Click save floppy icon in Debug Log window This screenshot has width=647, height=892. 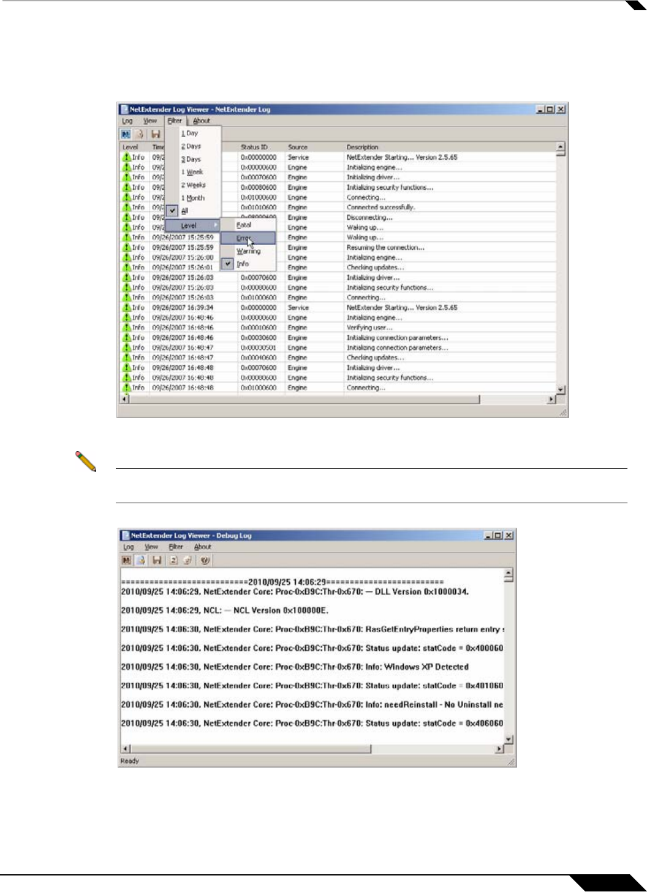(157, 560)
